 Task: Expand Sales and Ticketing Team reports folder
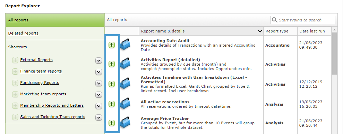[15, 117]
